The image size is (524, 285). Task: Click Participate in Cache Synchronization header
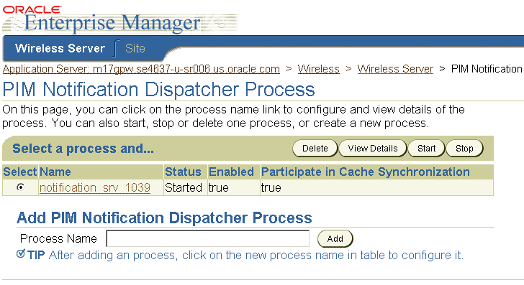[366, 172]
